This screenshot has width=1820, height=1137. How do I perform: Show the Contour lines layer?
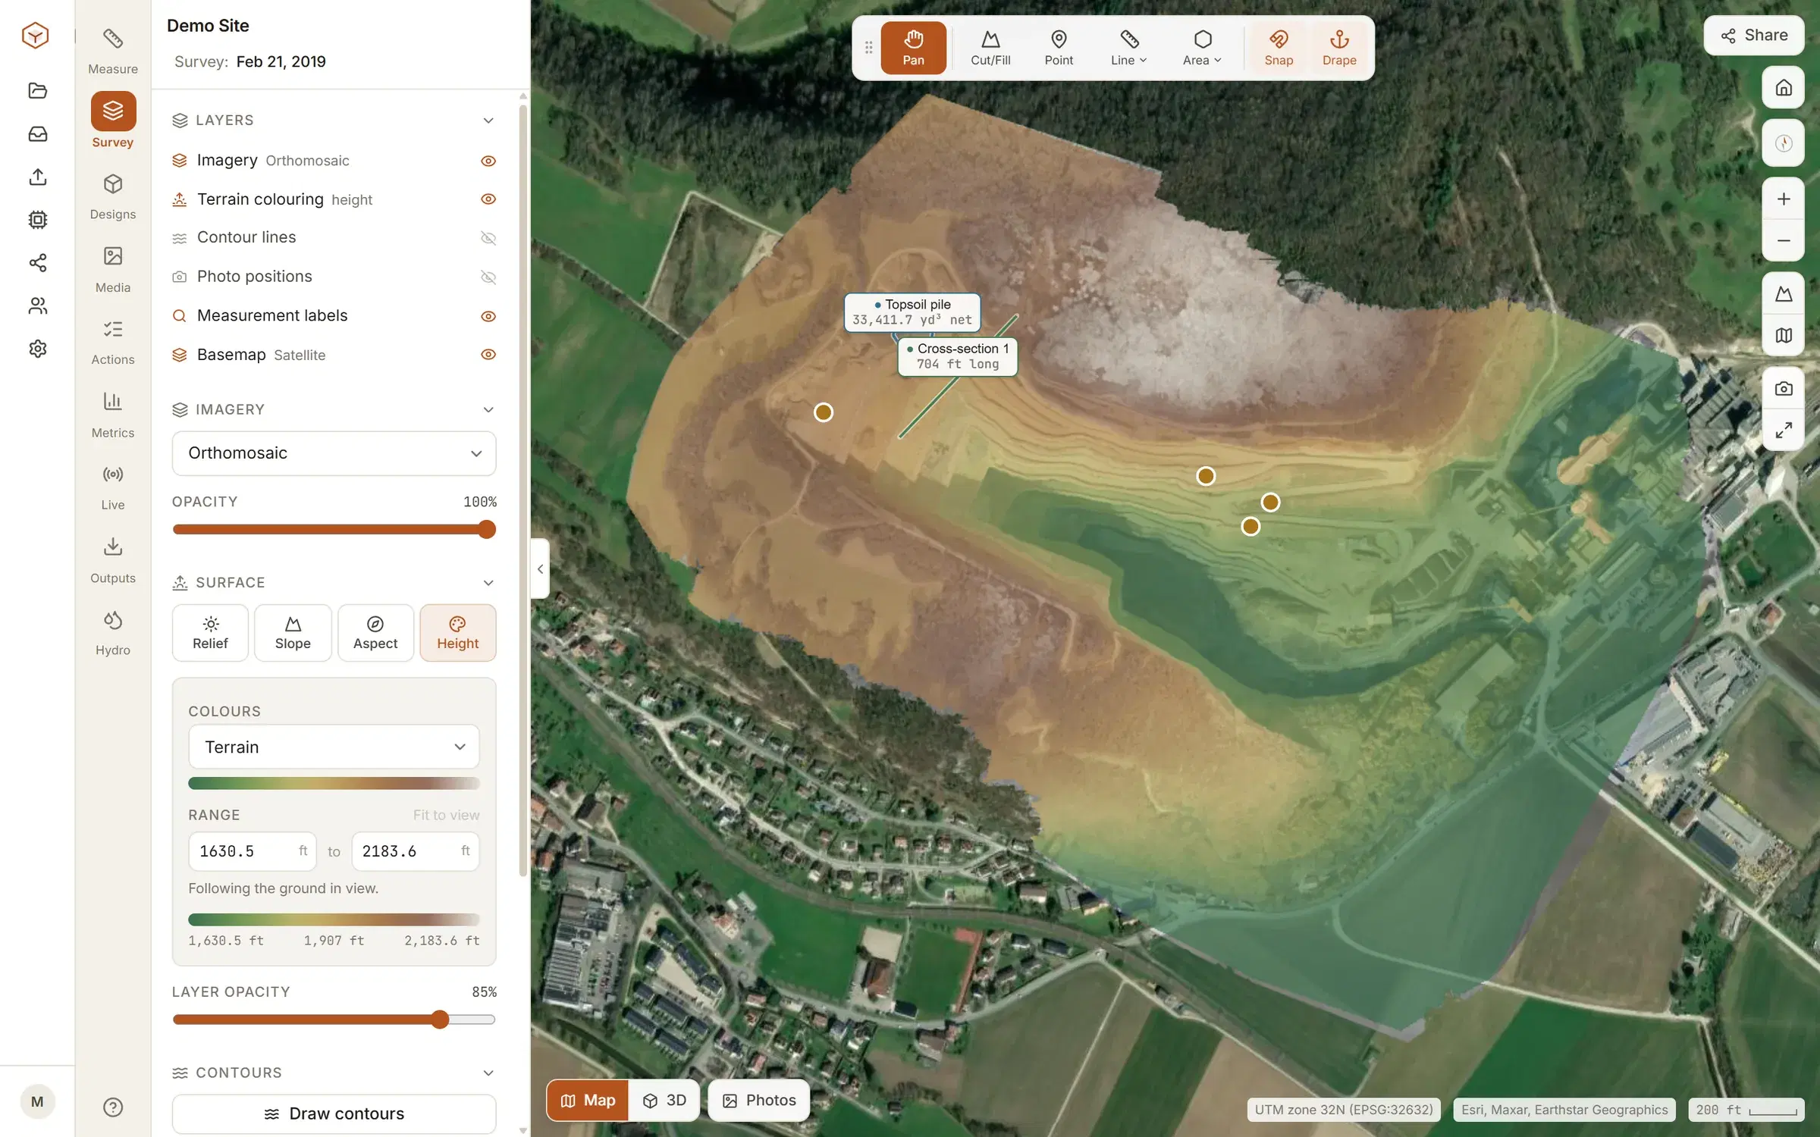click(x=488, y=238)
